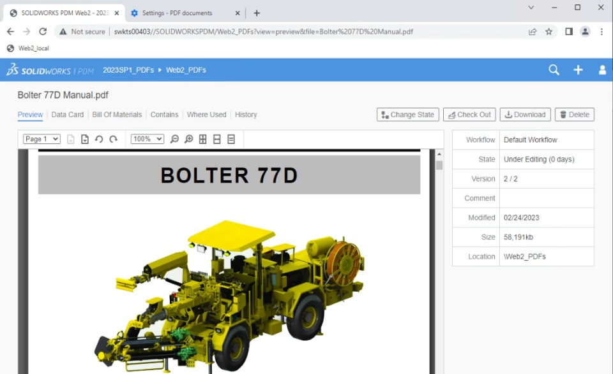Download the Bolter 77D Manual
The height and width of the screenshot is (374, 613).
click(x=525, y=115)
